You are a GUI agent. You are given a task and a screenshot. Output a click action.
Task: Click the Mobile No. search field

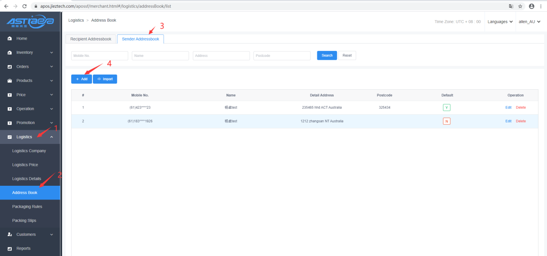click(100, 56)
